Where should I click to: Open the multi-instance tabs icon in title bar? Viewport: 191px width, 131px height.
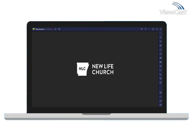pos(59,29)
